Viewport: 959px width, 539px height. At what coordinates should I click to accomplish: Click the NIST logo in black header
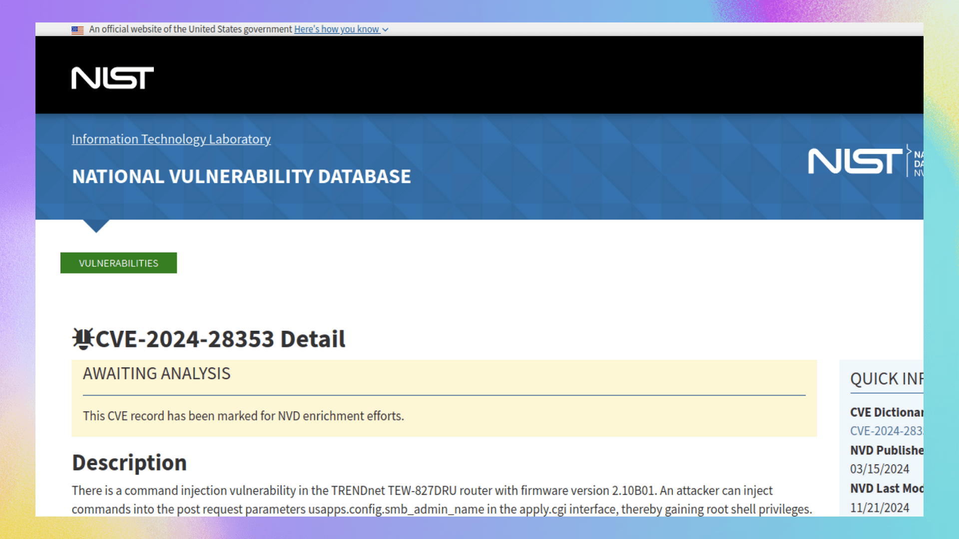[112, 78]
